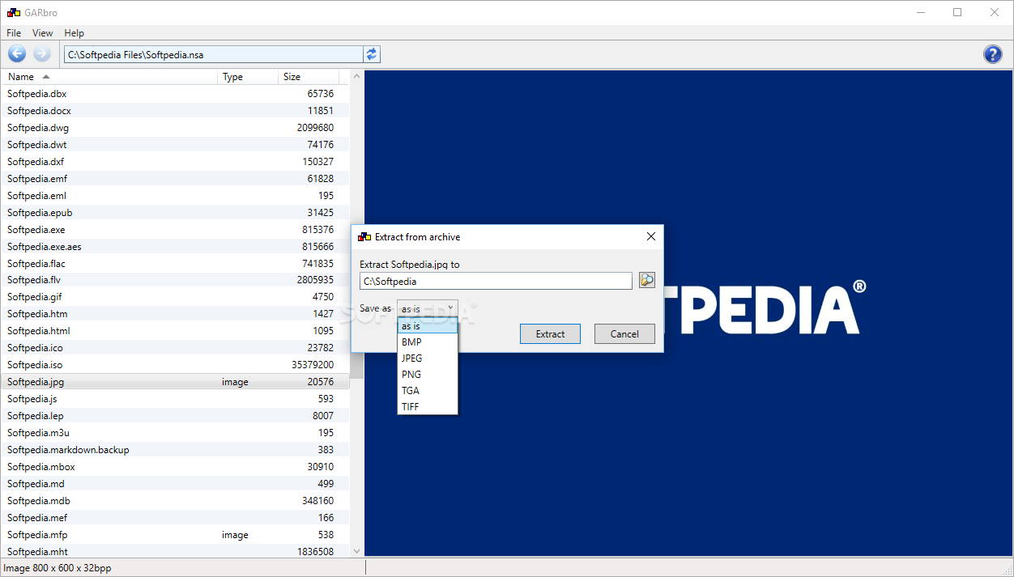Choose TIFF as the save format
Viewport: 1014px width, 577px height.
point(428,407)
